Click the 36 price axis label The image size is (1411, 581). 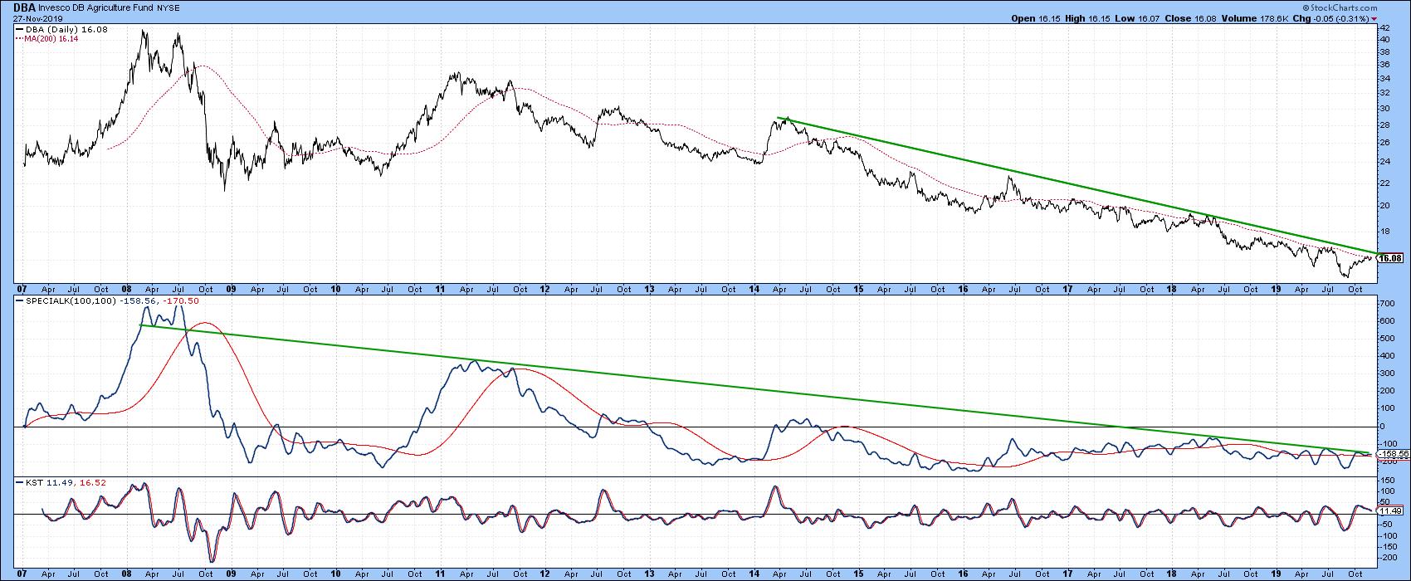(1384, 65)
